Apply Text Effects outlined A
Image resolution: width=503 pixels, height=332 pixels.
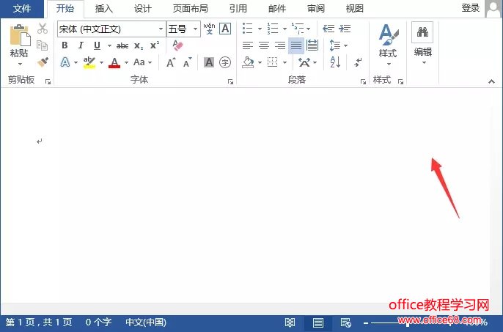tap(65, 62)
